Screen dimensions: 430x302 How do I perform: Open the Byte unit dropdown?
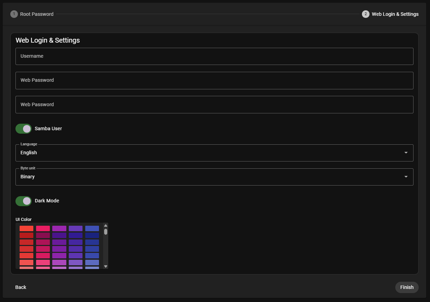pos(214,177)
